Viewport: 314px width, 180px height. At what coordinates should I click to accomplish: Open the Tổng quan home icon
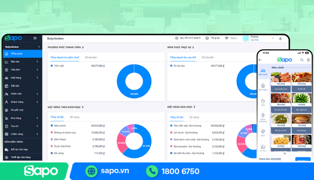[6, 54]
